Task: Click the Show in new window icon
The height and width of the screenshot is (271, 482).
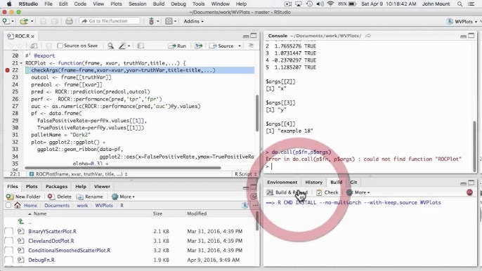Action: (x=34, y=46)
